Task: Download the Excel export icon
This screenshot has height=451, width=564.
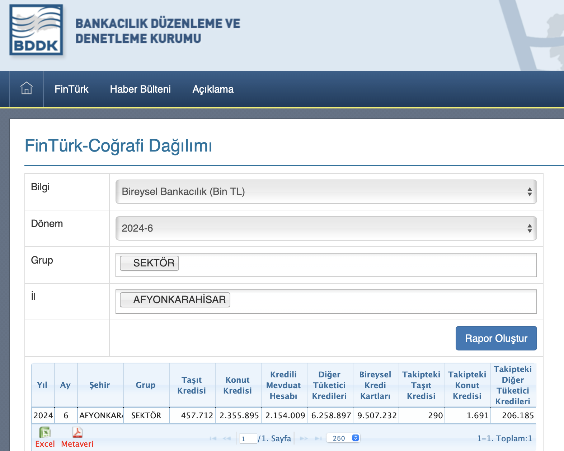Action: 45,432
